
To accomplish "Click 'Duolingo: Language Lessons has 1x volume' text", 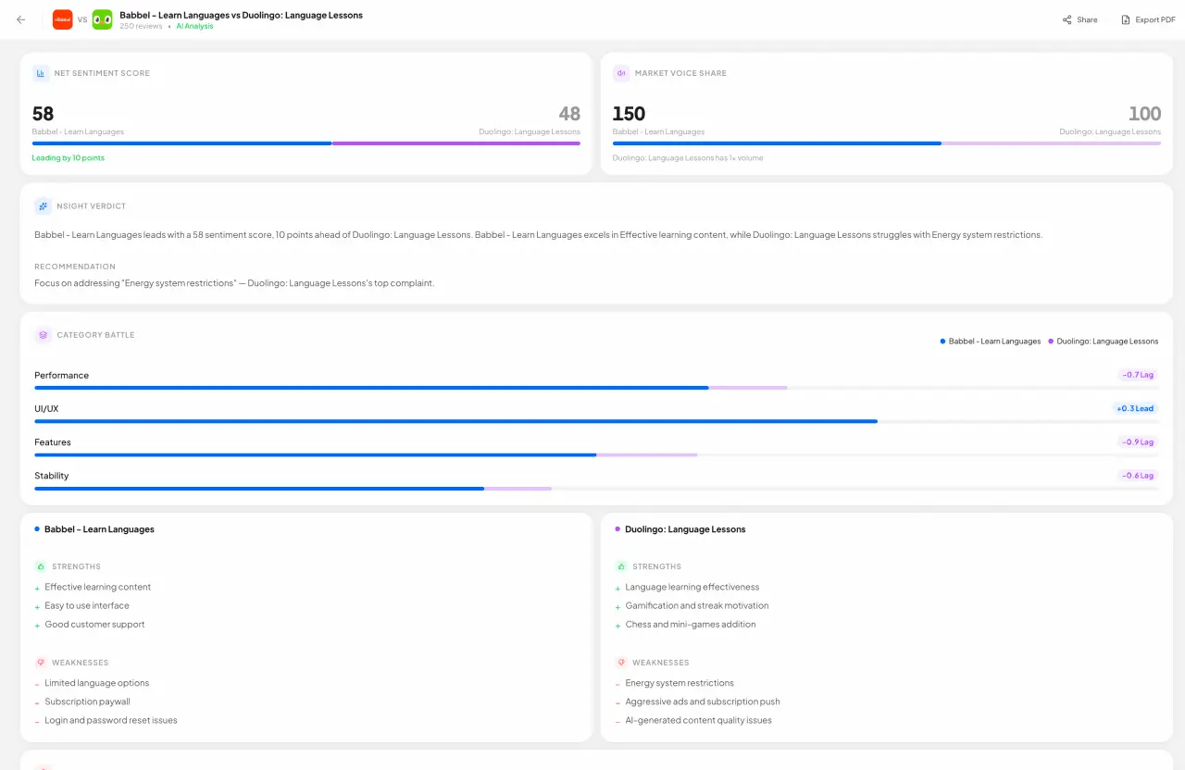I will (x=688, y=158).
